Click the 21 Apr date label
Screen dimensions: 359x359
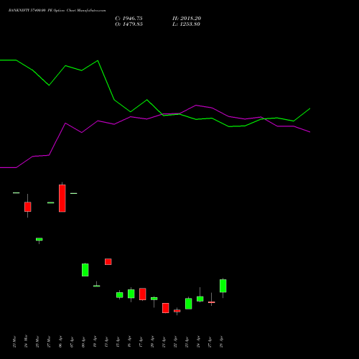164,342
